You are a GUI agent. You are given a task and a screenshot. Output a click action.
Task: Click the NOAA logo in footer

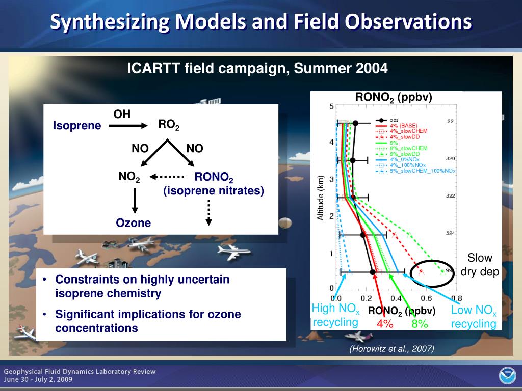point(507,375)
